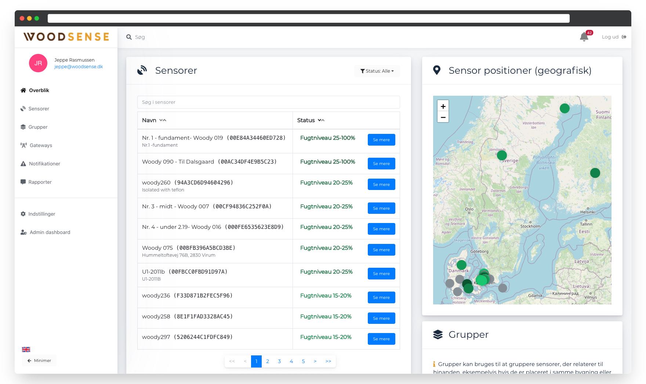Go to Notifikationer in sidebar

pyautogui.click(x=44, y=164)
